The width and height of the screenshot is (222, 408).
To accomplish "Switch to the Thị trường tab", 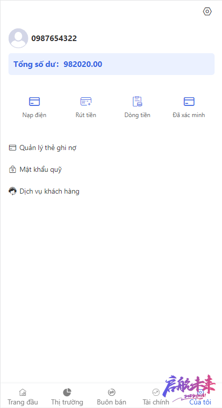I will [67, 396].
